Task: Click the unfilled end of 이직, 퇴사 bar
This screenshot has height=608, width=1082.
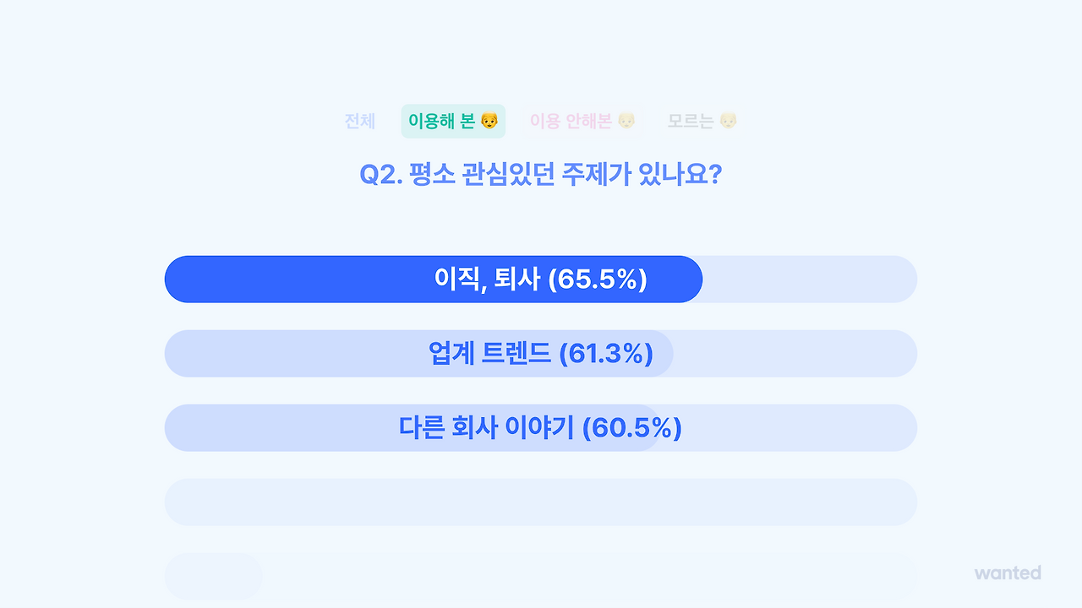Action: point(810,279)
